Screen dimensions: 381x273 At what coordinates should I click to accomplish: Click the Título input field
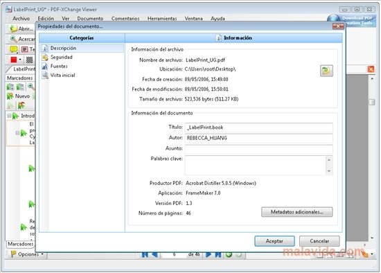(258, 127)
